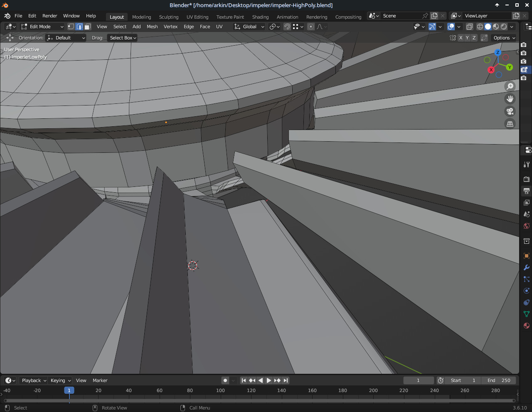Open the File menu
The image size is (532, 412).
click(18, 16)
